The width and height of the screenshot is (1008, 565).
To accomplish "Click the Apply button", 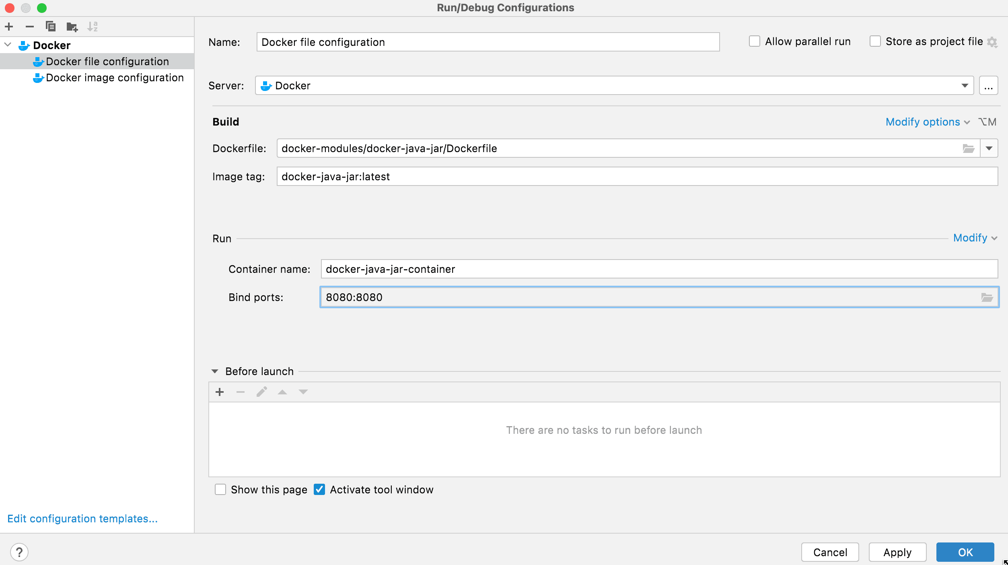I will pos(897,552).
